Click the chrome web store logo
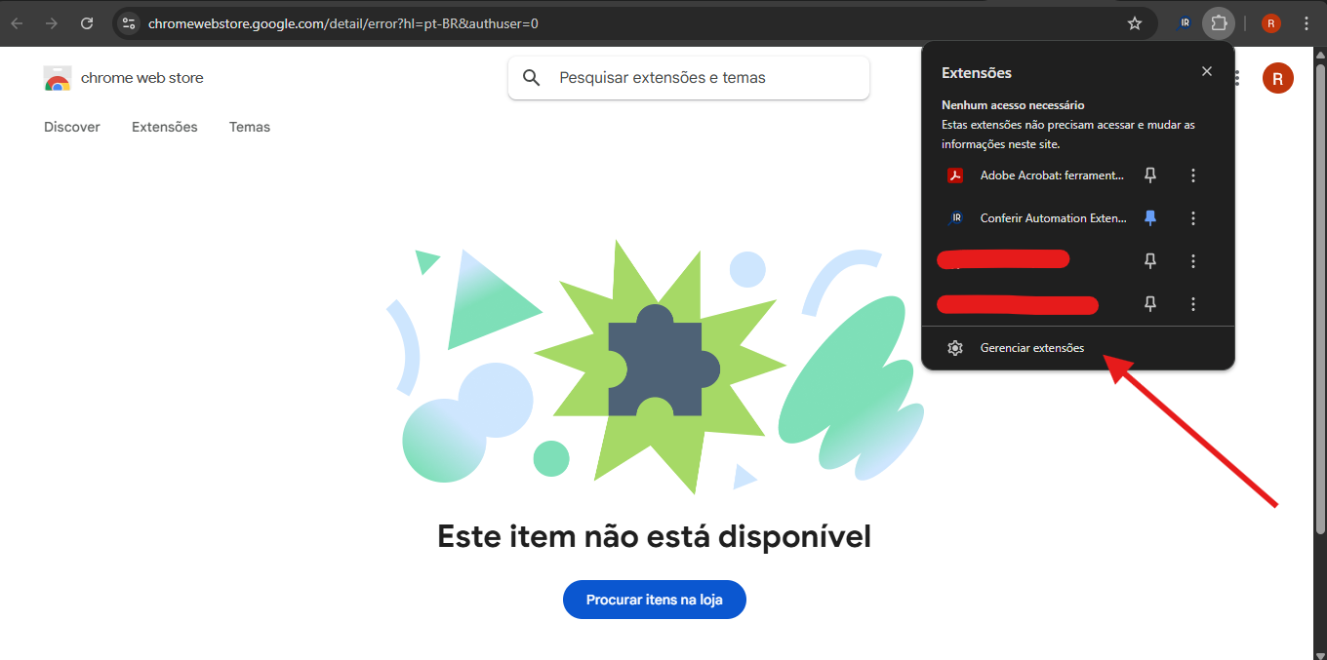The width and height of the screenshot is (1327, 660). pyautogui.click(x=58, y=78)
